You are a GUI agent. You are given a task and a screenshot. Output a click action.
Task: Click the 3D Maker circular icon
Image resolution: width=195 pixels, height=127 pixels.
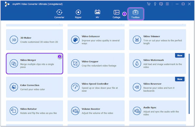pos(14,40)
